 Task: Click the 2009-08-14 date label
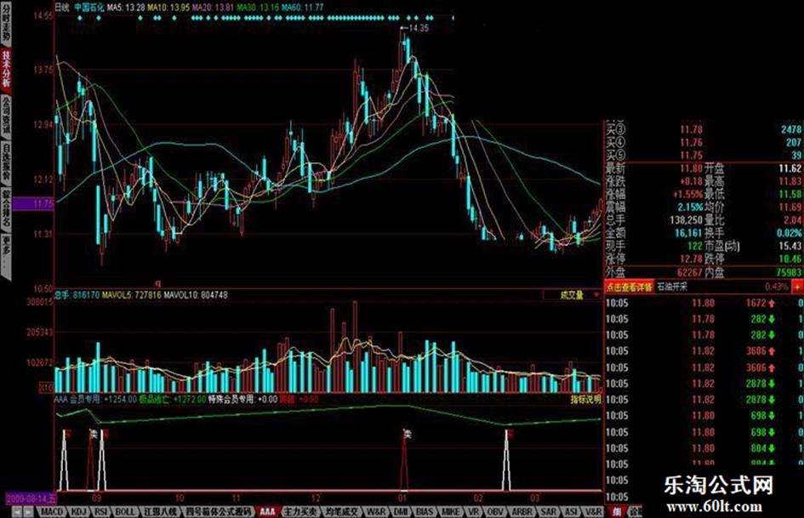pyautogui.click(x=31, y=498)
